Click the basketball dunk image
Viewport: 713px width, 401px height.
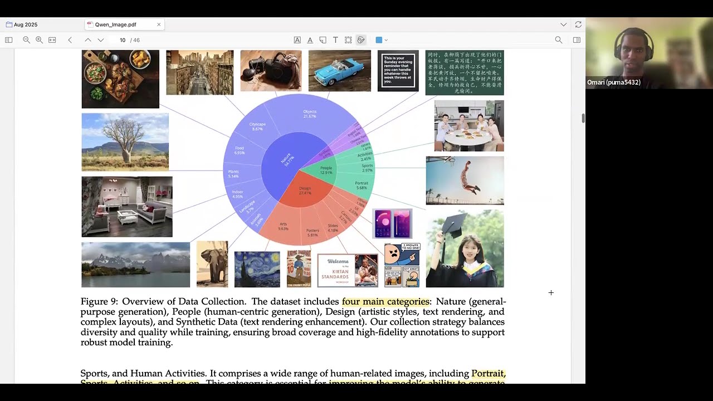(x=465, y=180)
